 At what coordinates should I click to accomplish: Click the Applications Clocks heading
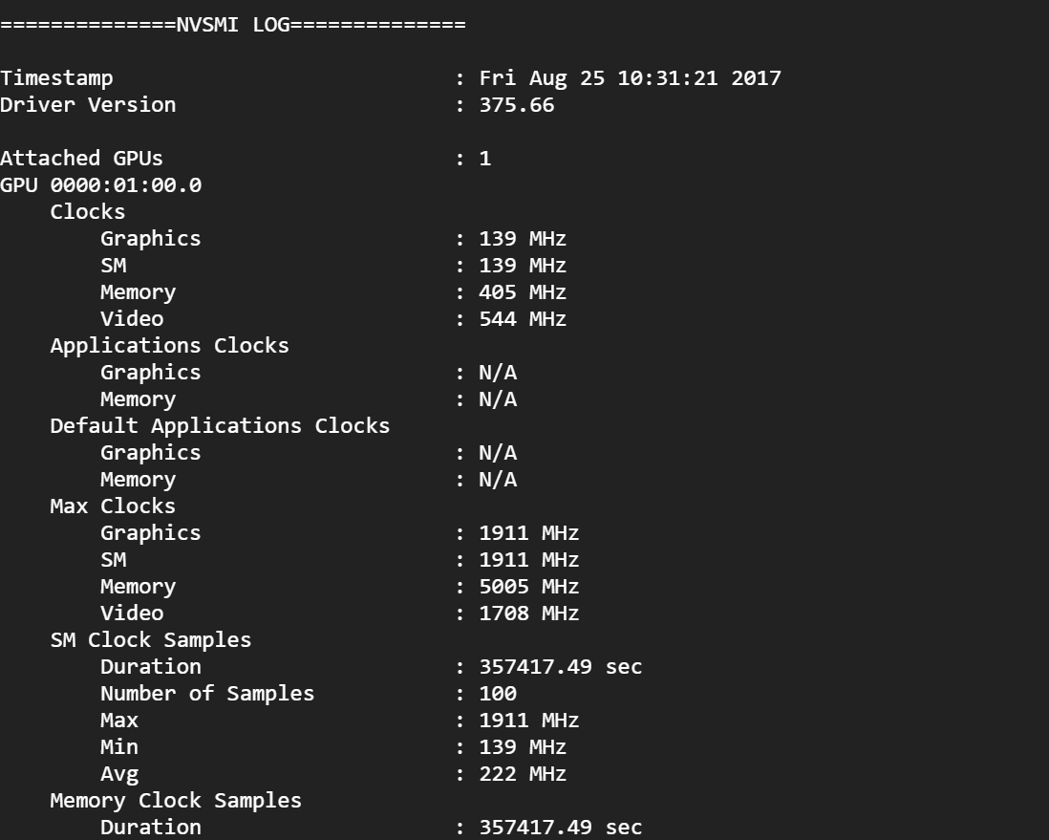[169, 346]
